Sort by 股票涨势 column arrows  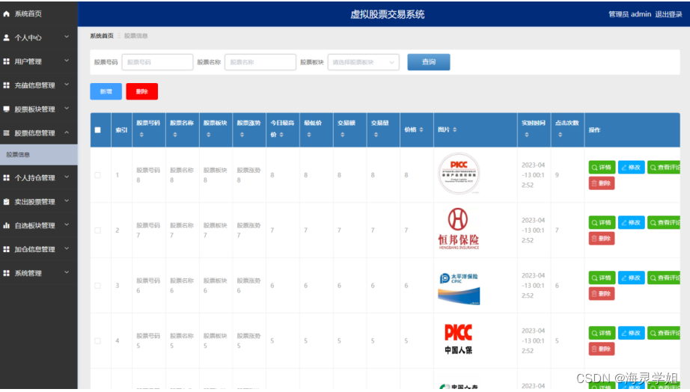(242, 135)
